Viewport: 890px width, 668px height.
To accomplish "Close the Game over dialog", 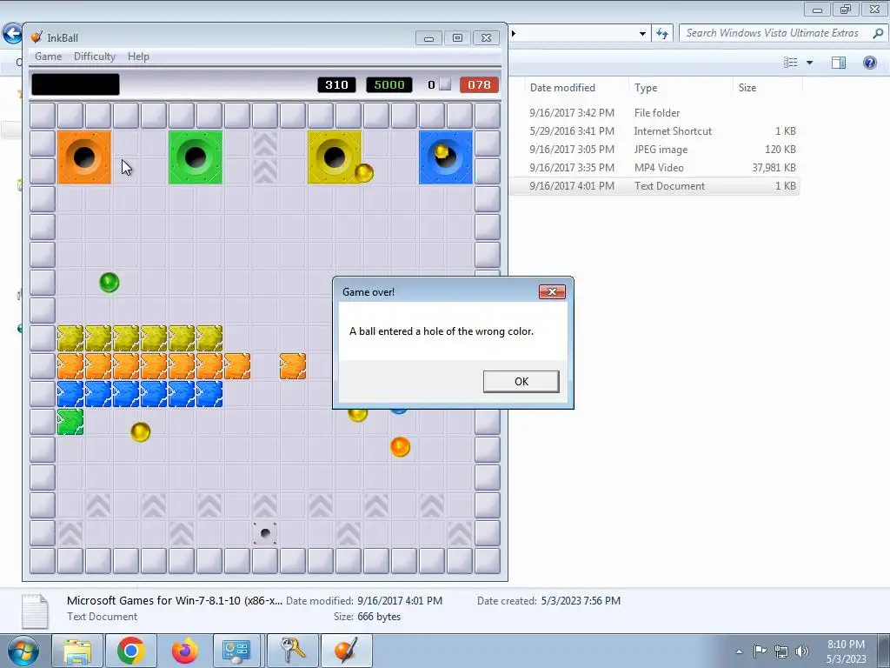I will click(x=552, y=292).
